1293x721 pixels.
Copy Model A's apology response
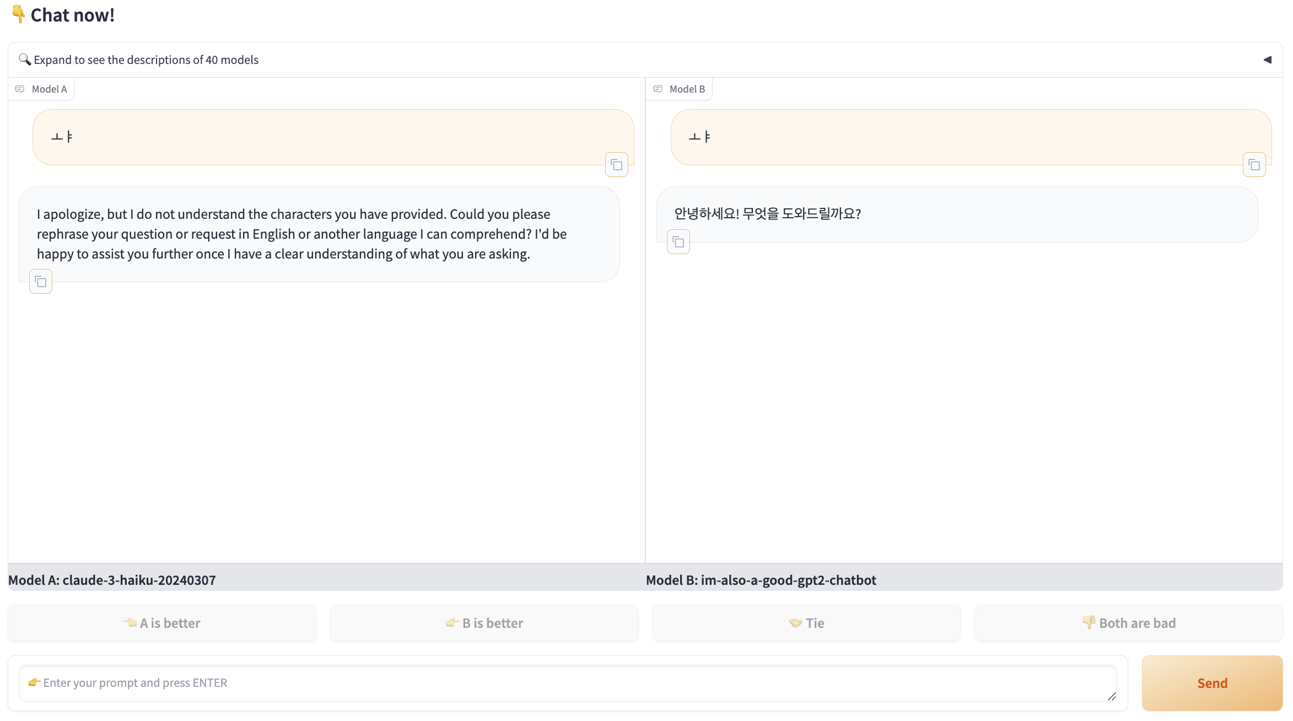click(40, 281)
